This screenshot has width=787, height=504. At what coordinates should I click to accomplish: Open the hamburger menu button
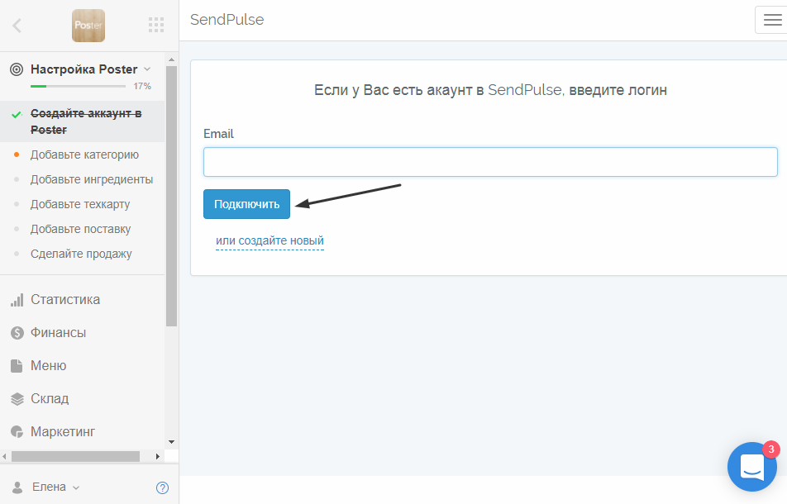[772, 20]
